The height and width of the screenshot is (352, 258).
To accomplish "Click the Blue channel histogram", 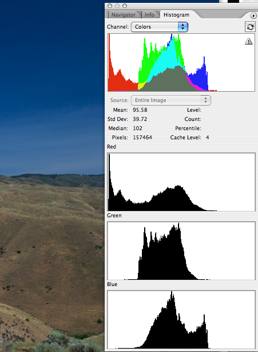I will tap(181, 320).
